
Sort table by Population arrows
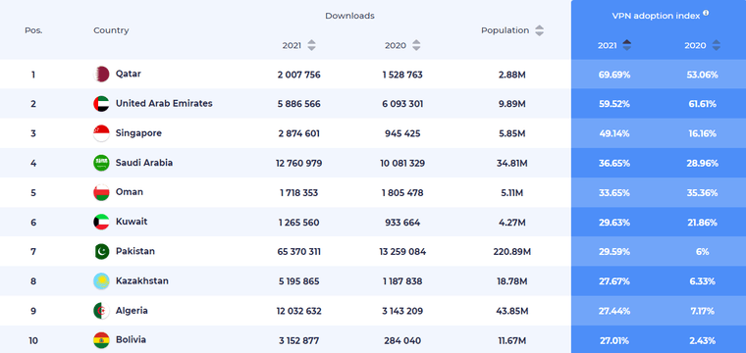539,30
